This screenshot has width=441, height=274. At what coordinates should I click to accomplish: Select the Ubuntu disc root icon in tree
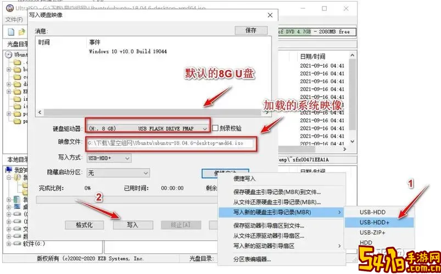[9, 54]
